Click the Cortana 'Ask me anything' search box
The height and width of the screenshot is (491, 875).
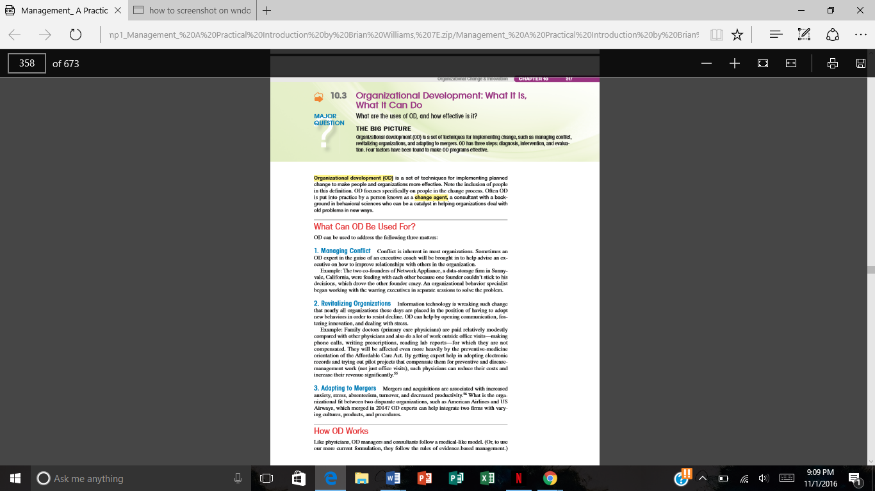(x=141, y=478)
